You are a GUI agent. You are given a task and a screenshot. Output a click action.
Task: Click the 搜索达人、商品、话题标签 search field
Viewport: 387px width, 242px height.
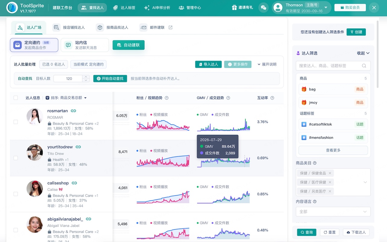tap(333, 66)
